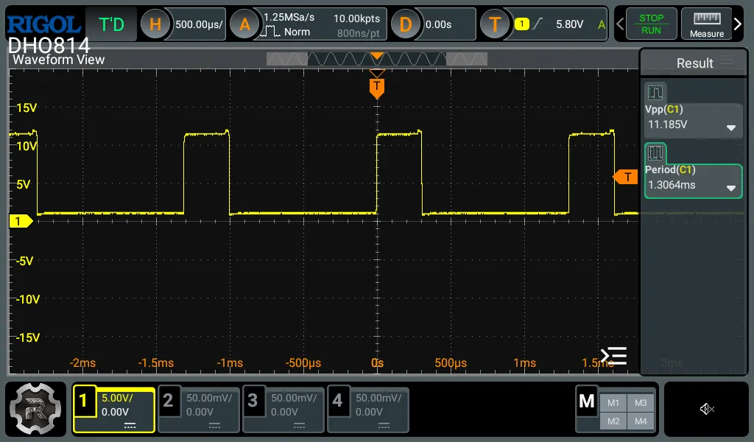
Task: Expand the Vpp(C1) result dropdown
Action: (x=730, y=127)
